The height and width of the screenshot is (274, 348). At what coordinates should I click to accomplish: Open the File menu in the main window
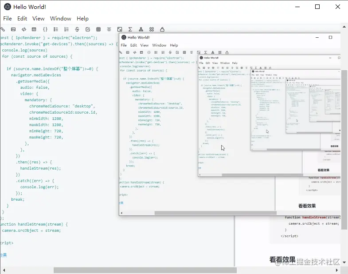tap(8, 19)
